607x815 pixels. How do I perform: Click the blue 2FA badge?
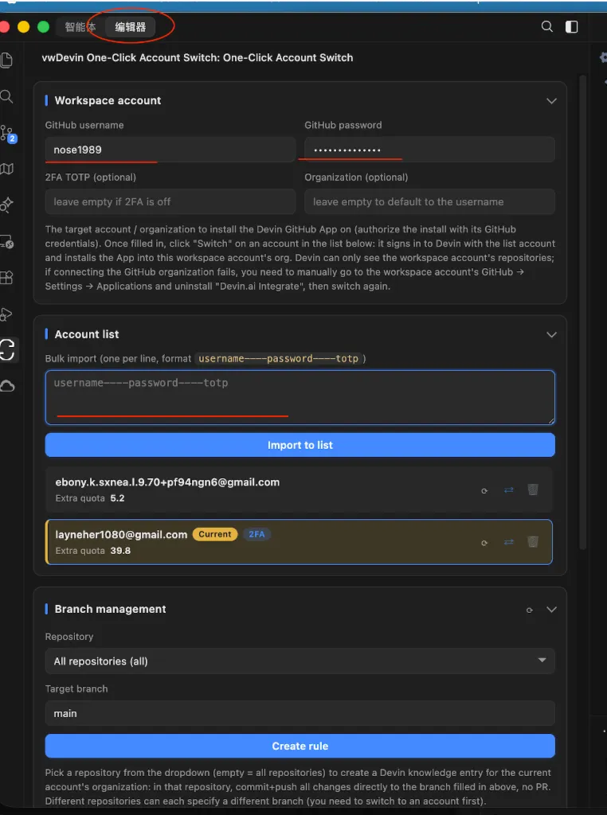coord(257,534)
